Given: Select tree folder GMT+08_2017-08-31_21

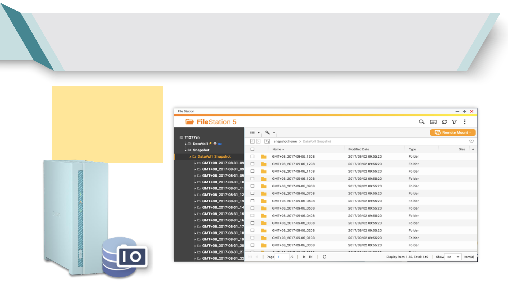Looking at the screenshot, I should click(223, 252).
